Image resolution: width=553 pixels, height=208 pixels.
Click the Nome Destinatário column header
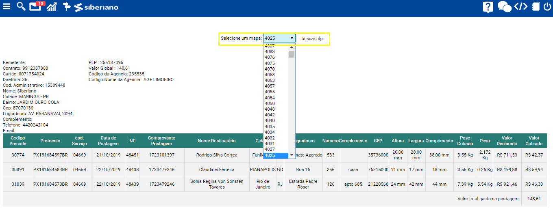(217, 141)
